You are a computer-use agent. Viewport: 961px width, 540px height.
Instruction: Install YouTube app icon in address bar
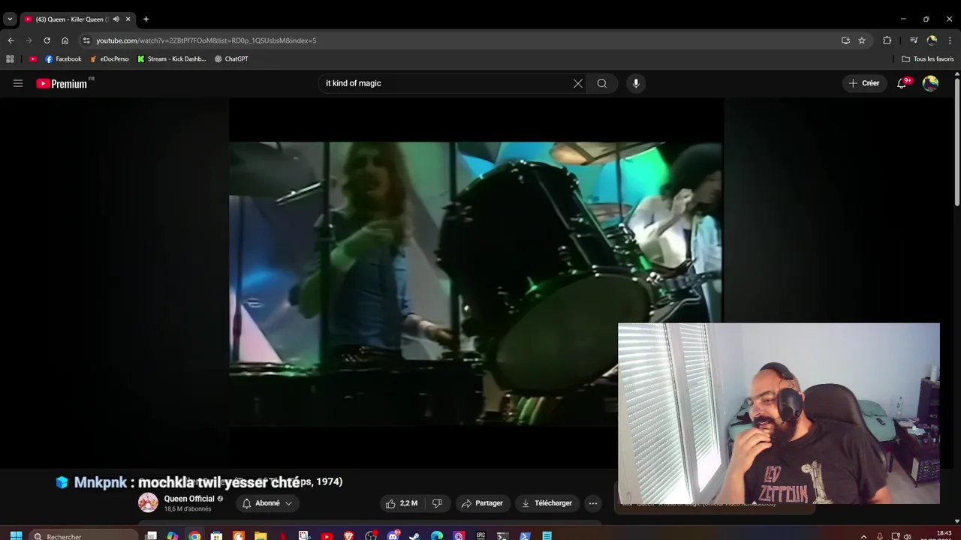coord(845,40)
